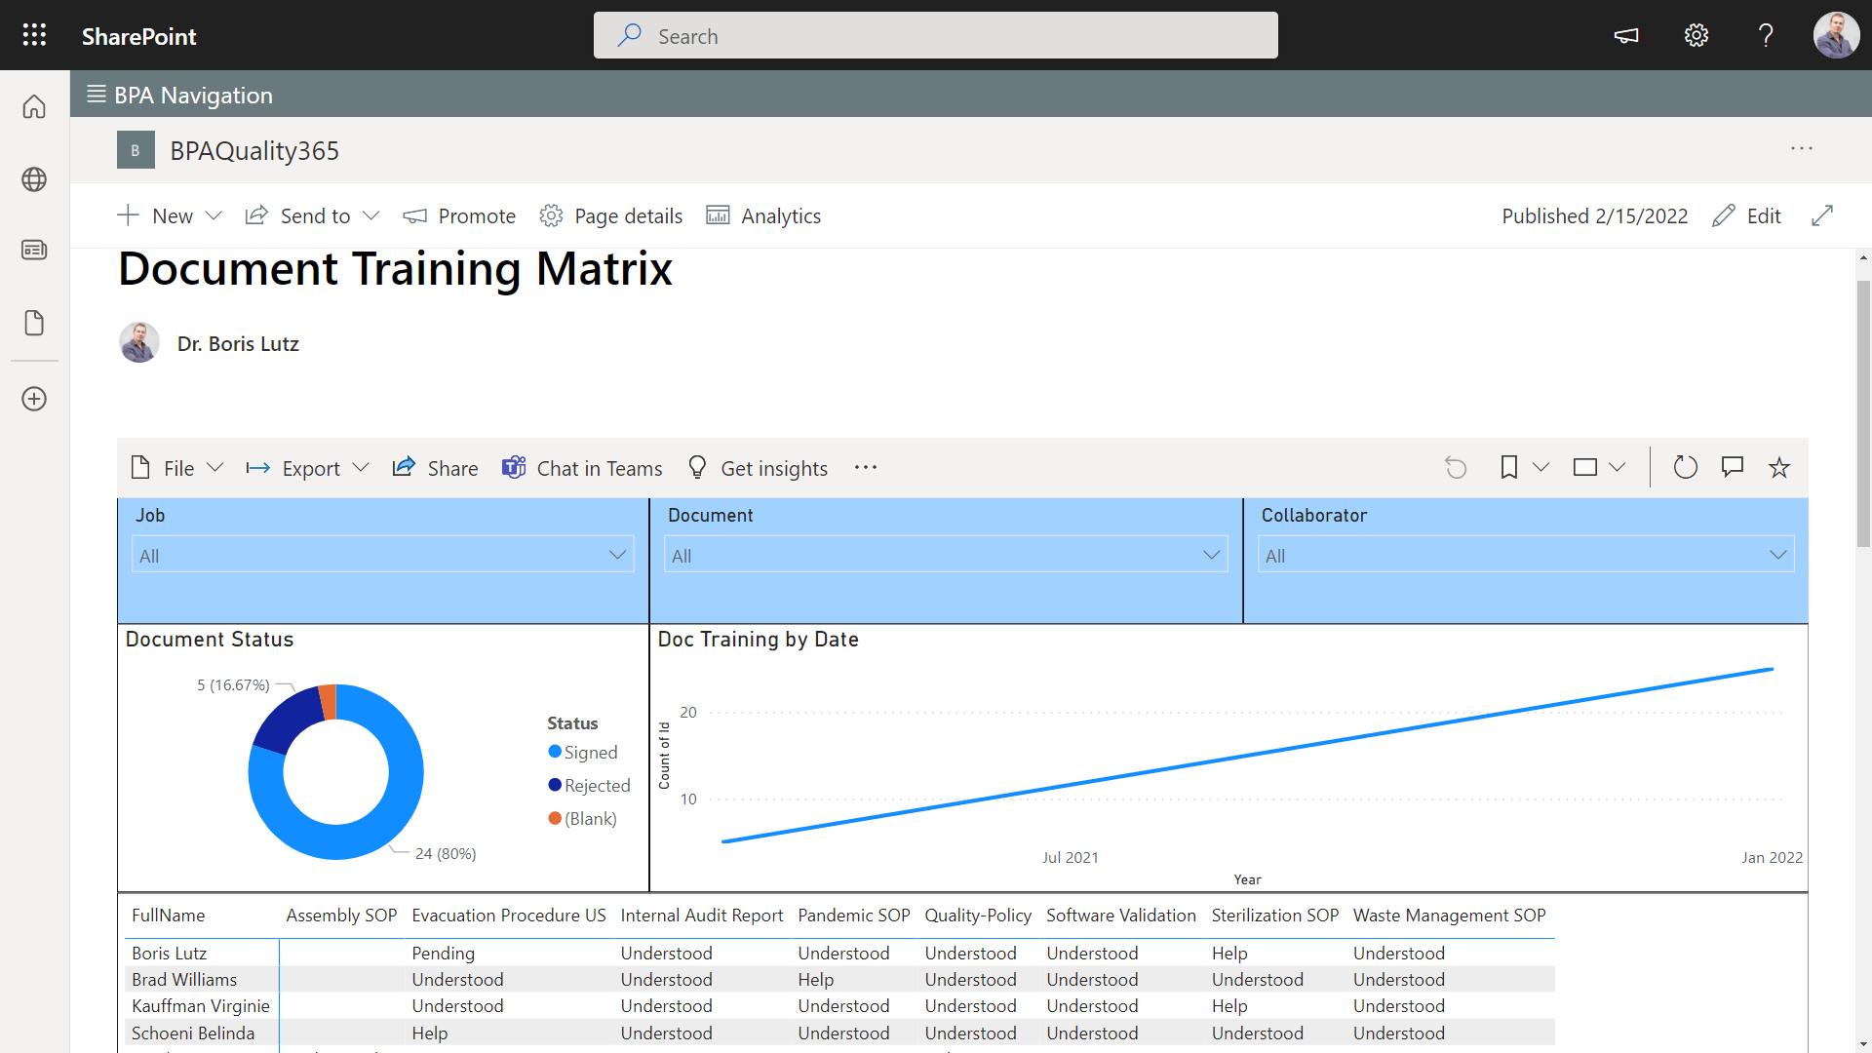Click the Doc Training by Date line
Screen dimensions: 1872x1053
(1248, 755)
